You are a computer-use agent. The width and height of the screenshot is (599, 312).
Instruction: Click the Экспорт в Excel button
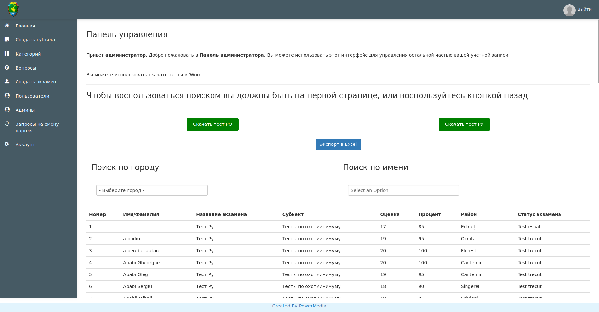click(x=338, y=144)
